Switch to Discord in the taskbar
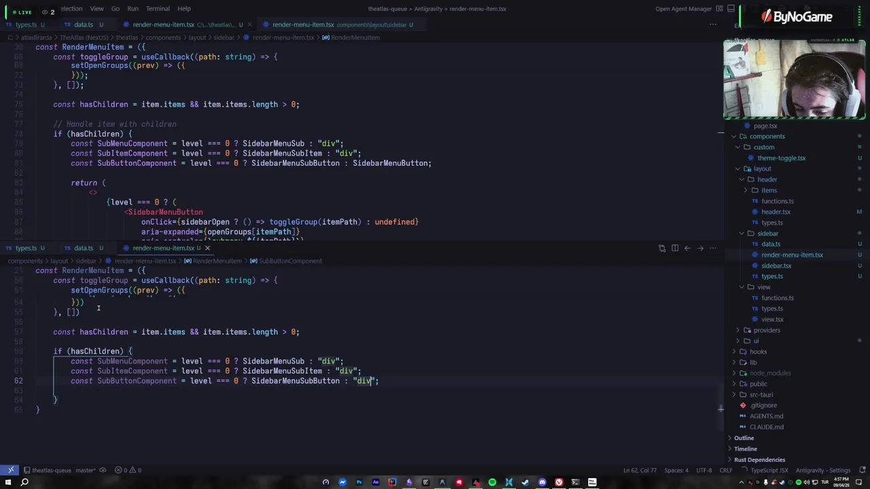 pos(542,482)
